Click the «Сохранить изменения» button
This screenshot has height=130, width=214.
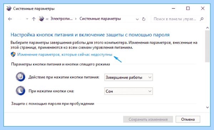click(148, 119)
